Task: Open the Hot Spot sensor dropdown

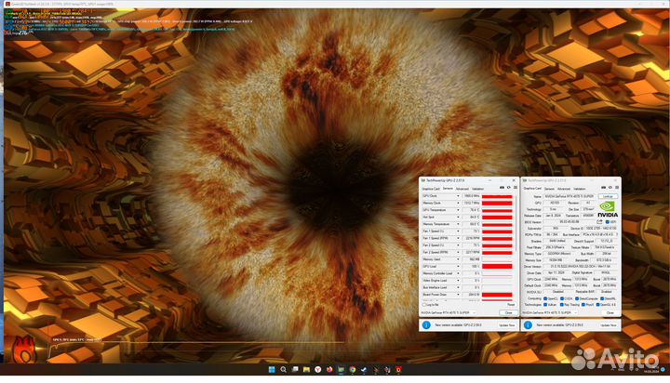Action: 459,217
